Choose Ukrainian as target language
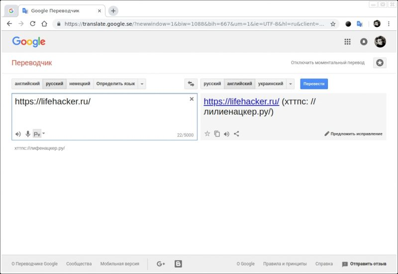Viewport: 398px width, 274px height. tap(271, 84)
